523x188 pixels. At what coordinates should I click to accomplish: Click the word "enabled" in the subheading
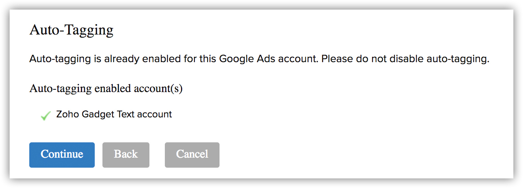113,89
